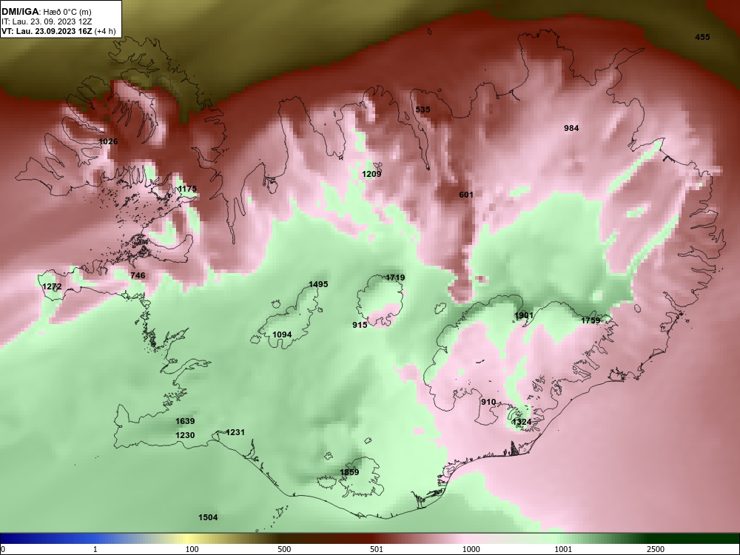
Task: Click the map value 1230
Action: tap(185, 435)
